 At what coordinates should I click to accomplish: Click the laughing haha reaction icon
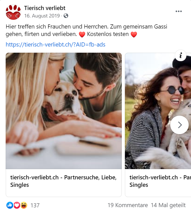24,205
